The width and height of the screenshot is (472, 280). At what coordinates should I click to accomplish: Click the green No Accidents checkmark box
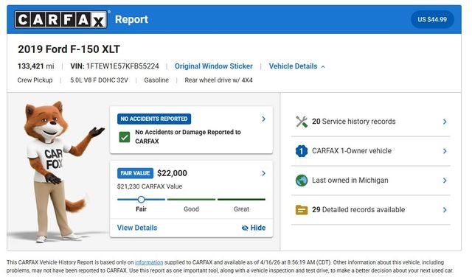(x=125, y=137)
